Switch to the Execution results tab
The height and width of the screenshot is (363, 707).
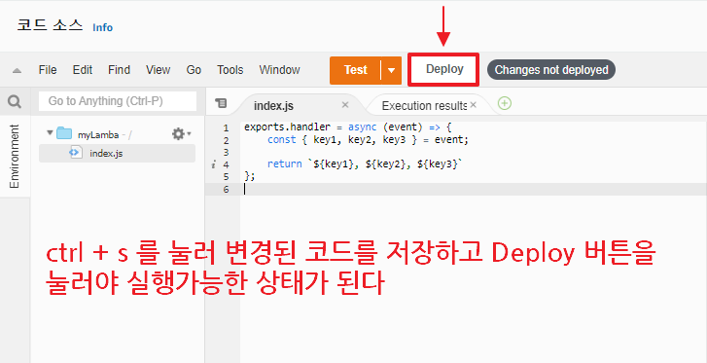coord(424,106)
